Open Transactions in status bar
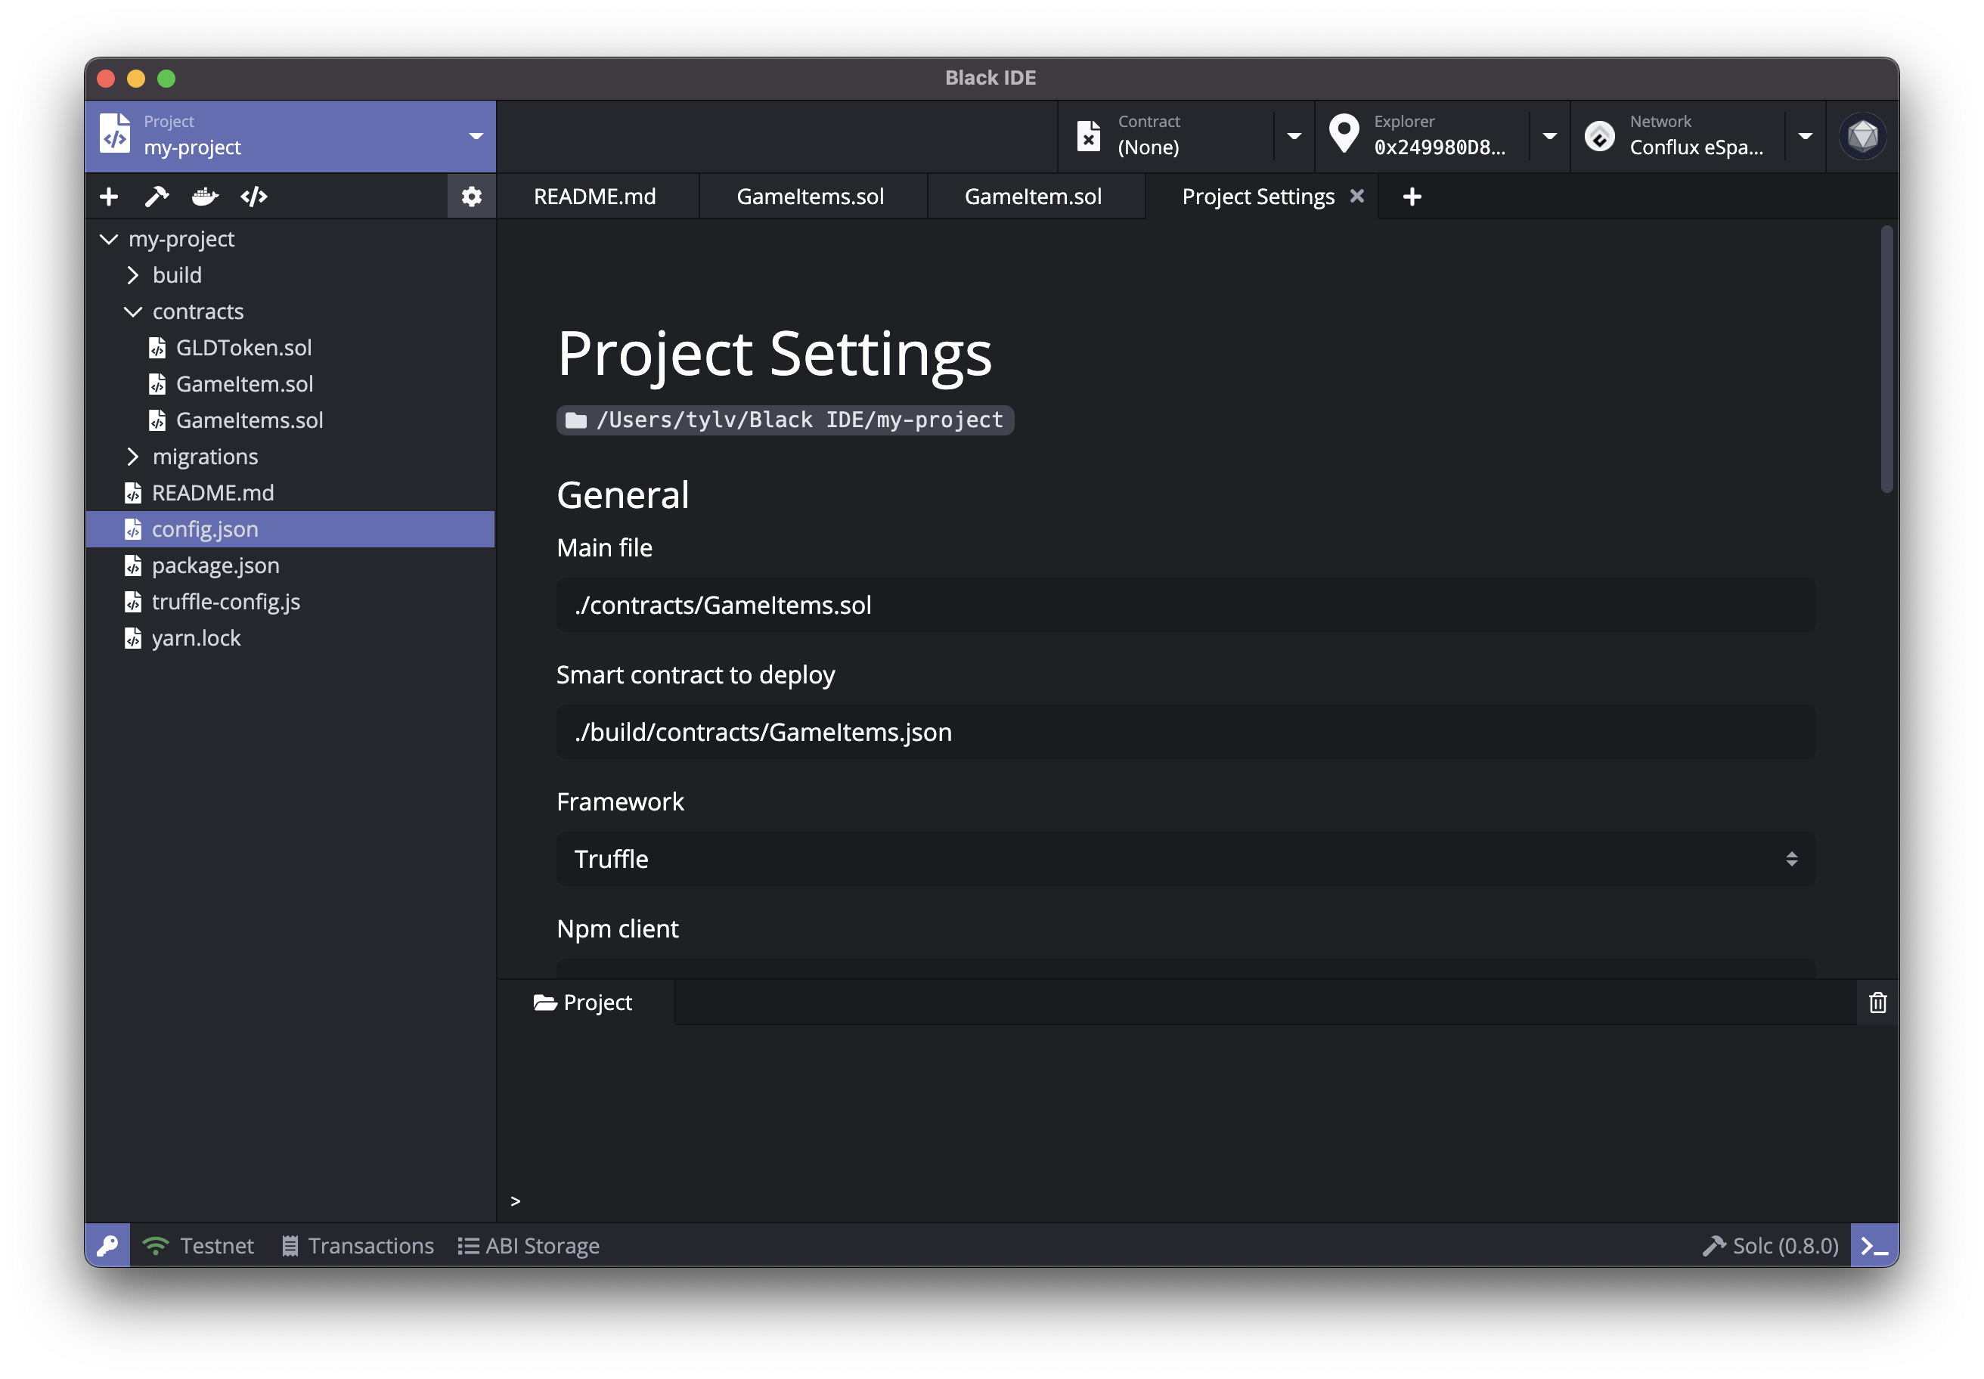 point(358,1245)
